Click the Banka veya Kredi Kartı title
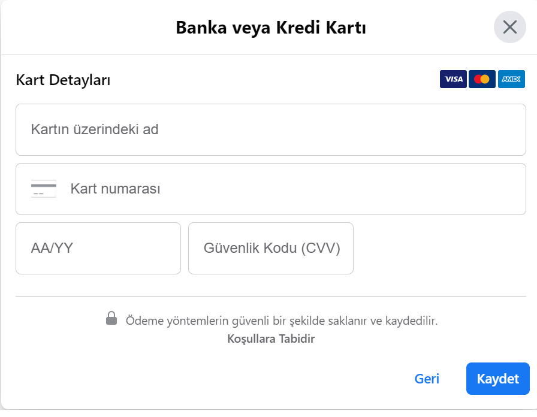 (271, 28)
